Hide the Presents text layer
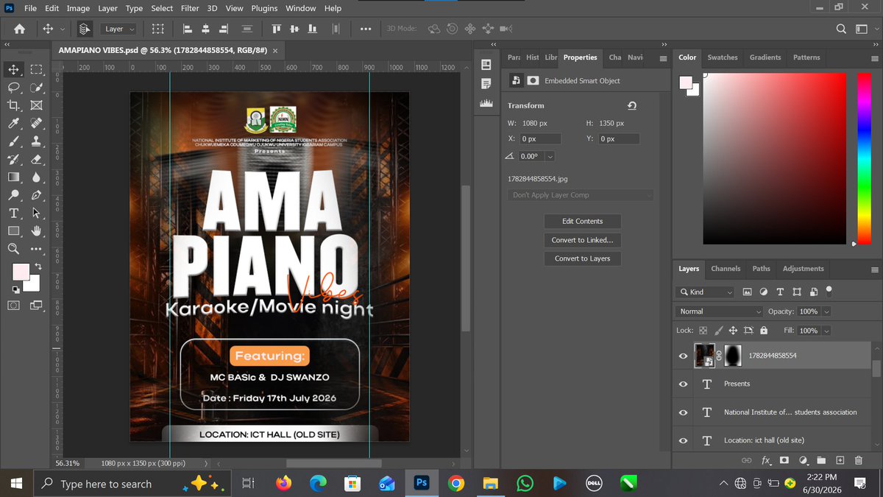The height and width of the screenshot is (497, 883). tap(683, 384)
